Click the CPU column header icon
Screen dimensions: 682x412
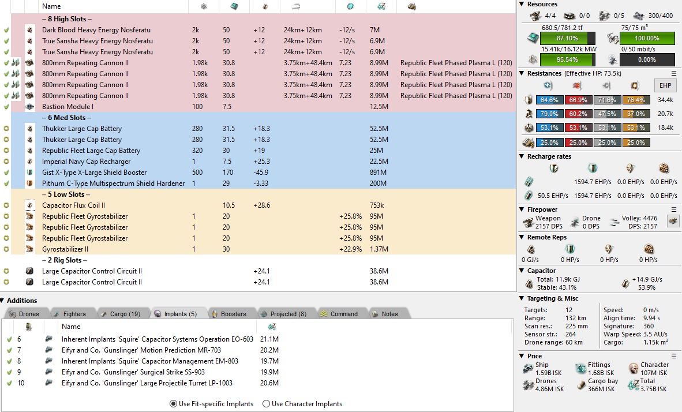tap(234, 6)
